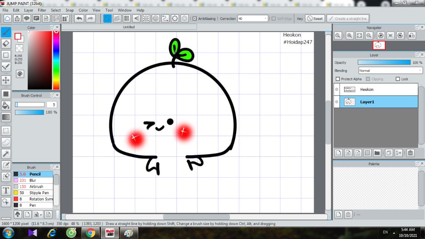Add a new palette color icon
Image resolution: width=425 pixels, height=239 pixels.
click(339, 215)
